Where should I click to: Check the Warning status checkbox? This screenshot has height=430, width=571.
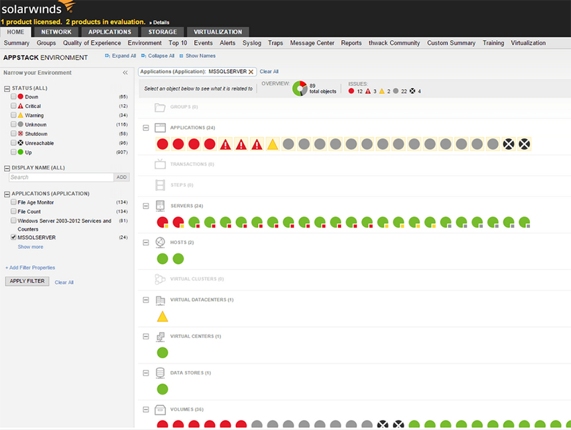(13, 115)
